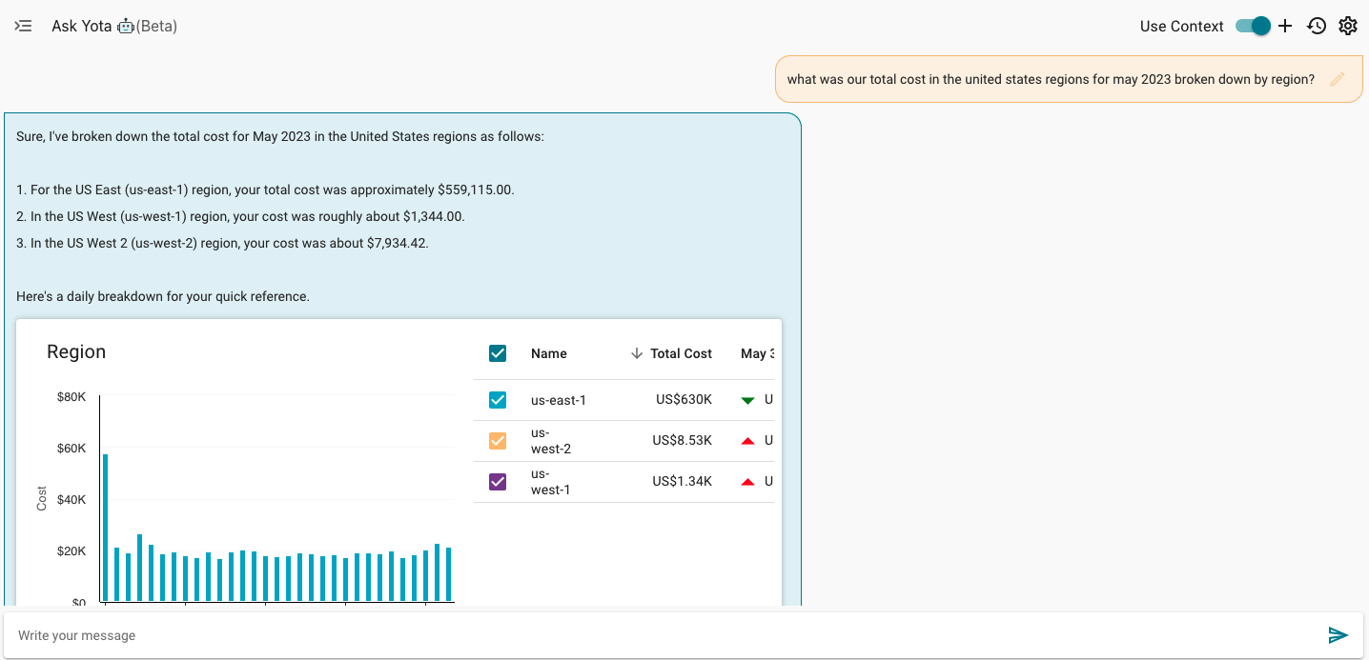Screen dimensions: 1369x660
Task: Uncheck the select-all header checkbox
Action: tap(498, 353)
